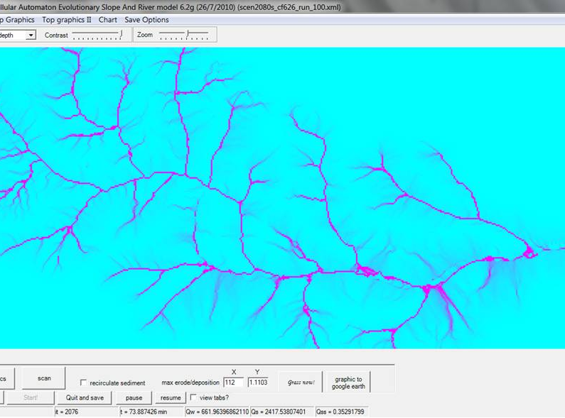Focus the X max erode/deposition field

point(234,382)
